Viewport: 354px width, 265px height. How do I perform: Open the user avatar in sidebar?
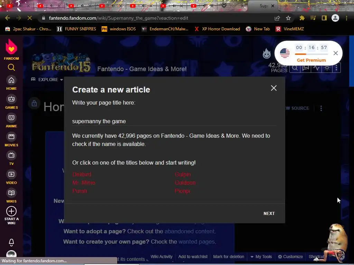[11, 254]
